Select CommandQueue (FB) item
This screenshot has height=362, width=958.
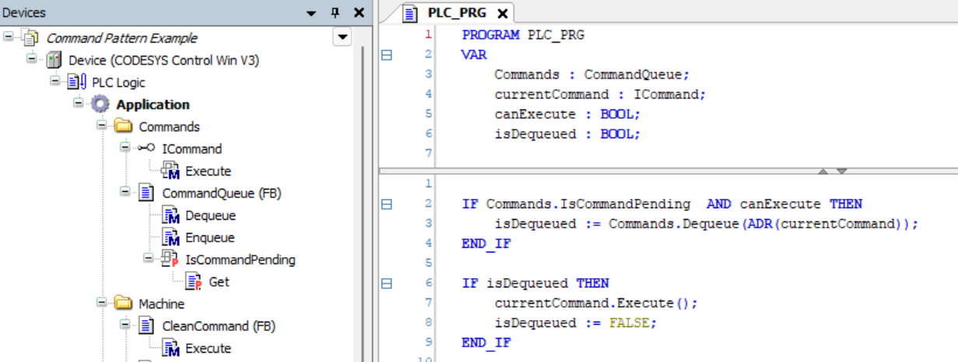(222, 193)
